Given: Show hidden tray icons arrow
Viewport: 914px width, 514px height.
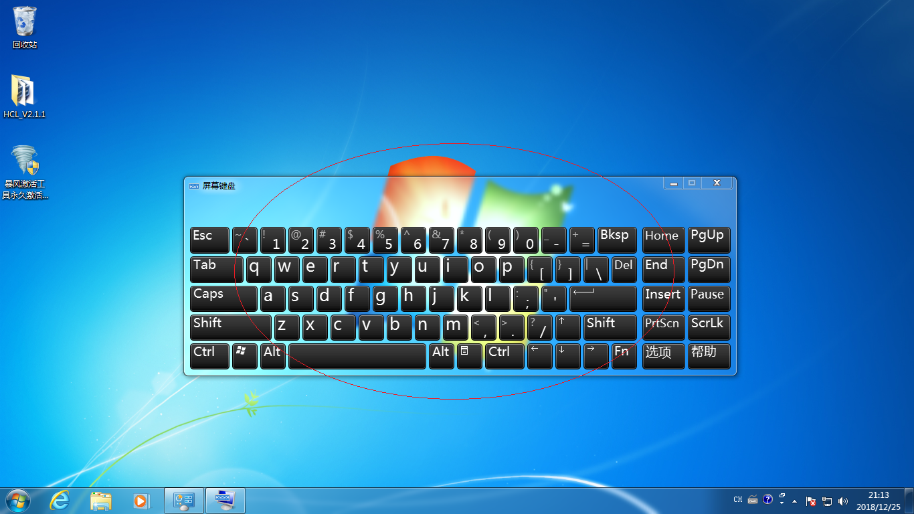Looking at the screenshot, I should click(795, 501).
